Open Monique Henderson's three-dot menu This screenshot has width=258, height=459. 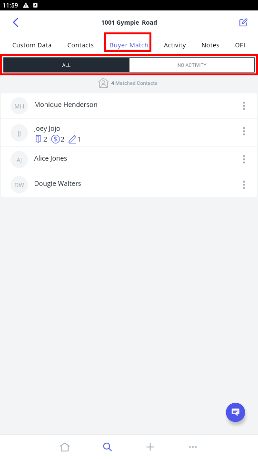click(244, 106)
